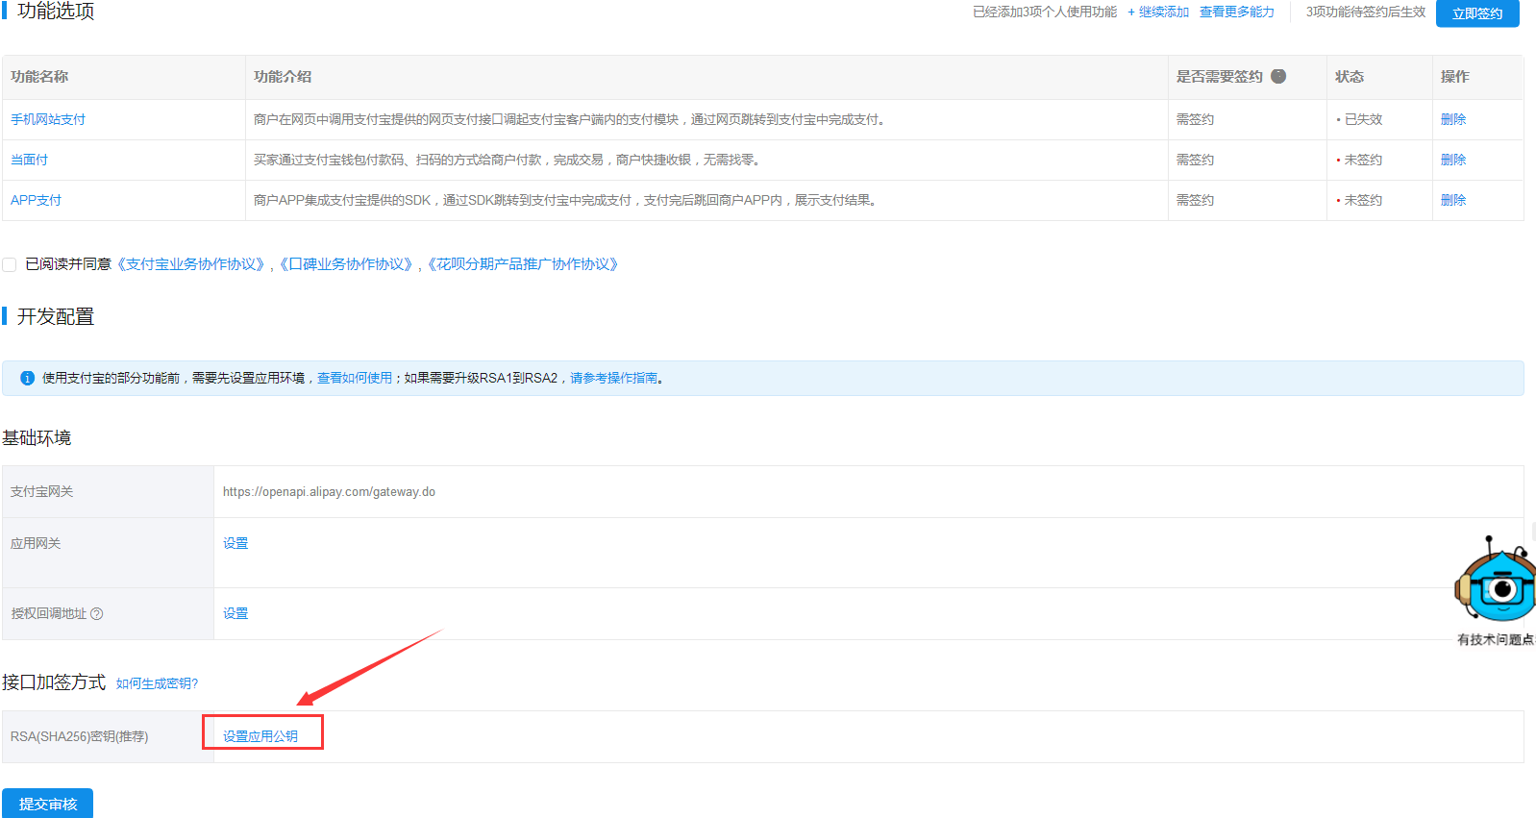Click 未签约 status in 当面付 row
The width and height of the screenshot is (1536, 818).
pyautogui.click(x=1363, y=160)
